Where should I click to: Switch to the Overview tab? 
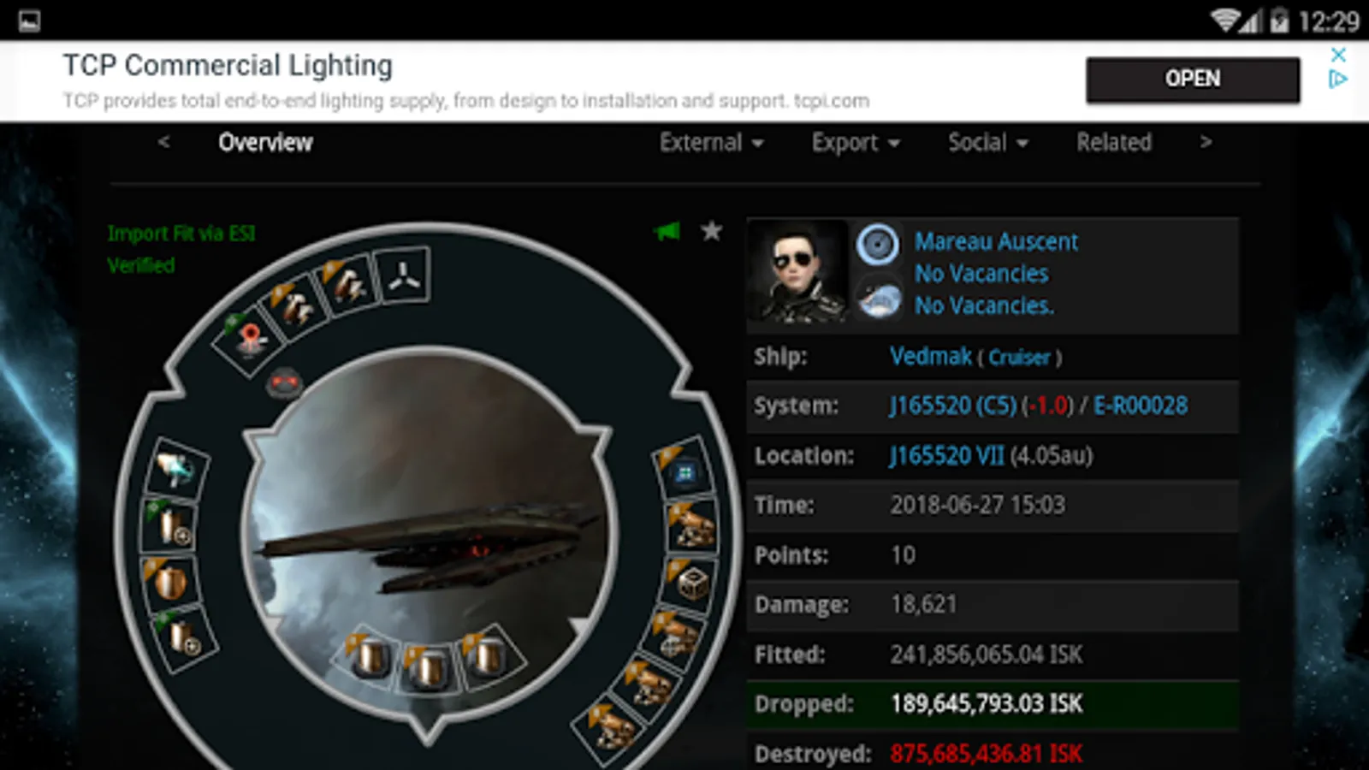point(265,142)
